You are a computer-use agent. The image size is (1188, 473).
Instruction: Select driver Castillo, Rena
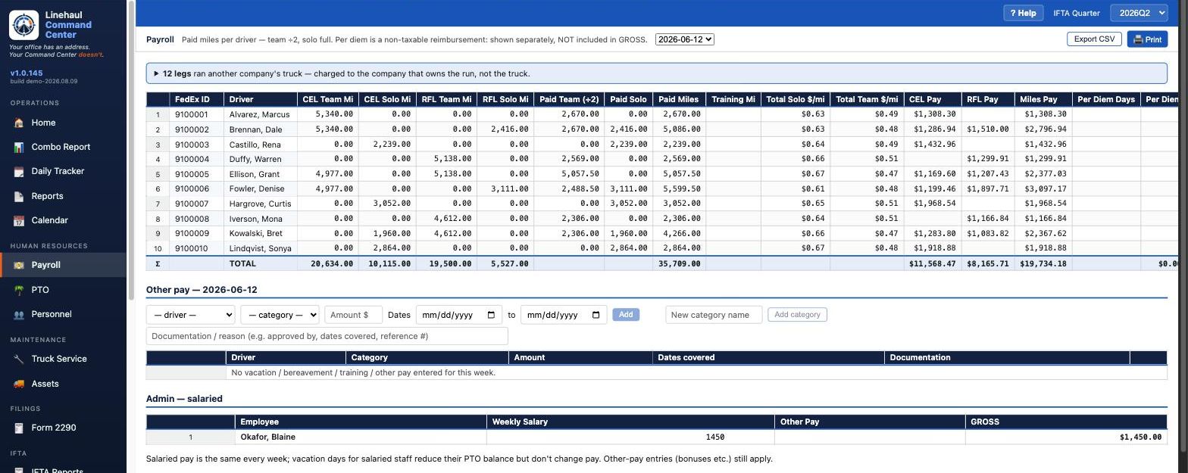click(x=255, y=145)
